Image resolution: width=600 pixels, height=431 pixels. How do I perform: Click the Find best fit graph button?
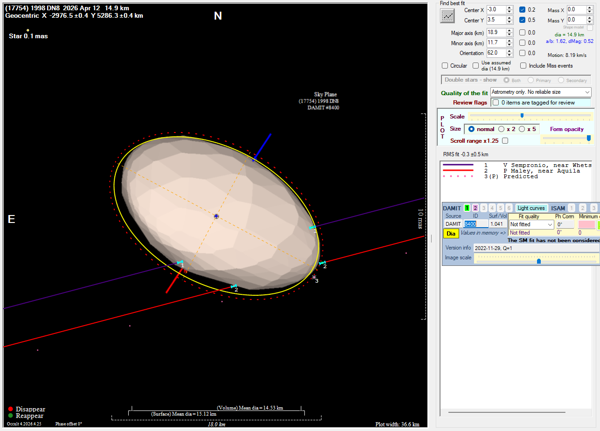[x=448, y=15]
